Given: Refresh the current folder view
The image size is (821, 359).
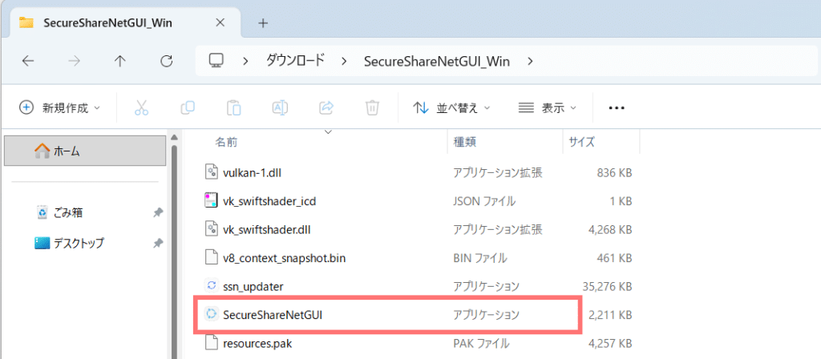Looking at the screenshot, I should click(x=167, y=61).
